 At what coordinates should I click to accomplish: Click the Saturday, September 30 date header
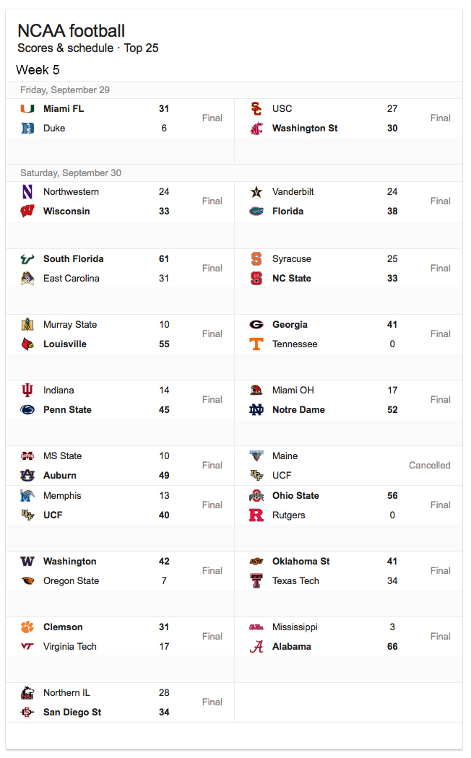(x=71, y=173)
